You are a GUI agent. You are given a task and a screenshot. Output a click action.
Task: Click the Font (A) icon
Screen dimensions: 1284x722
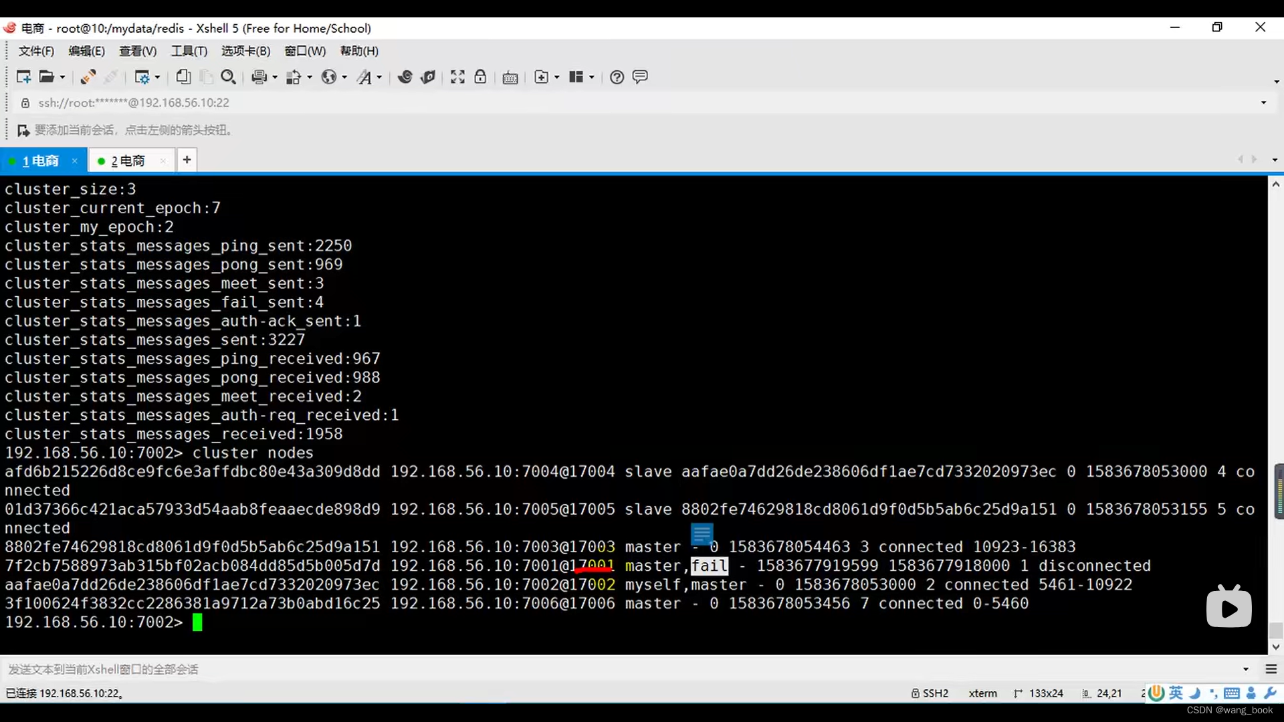[x=364, y=77]
